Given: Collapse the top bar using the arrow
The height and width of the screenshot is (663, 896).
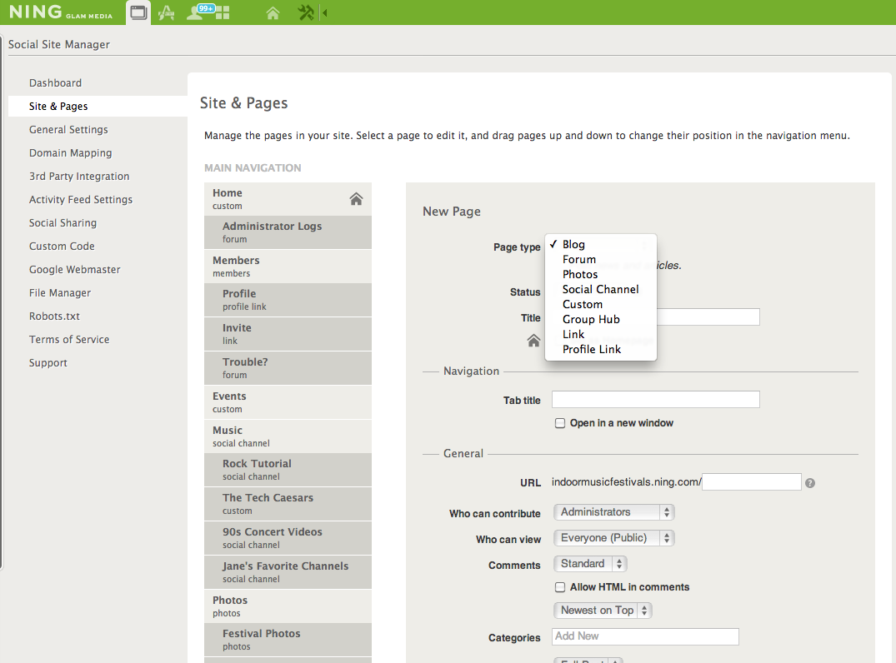Looking at the screenshot, I should (324, 12).
